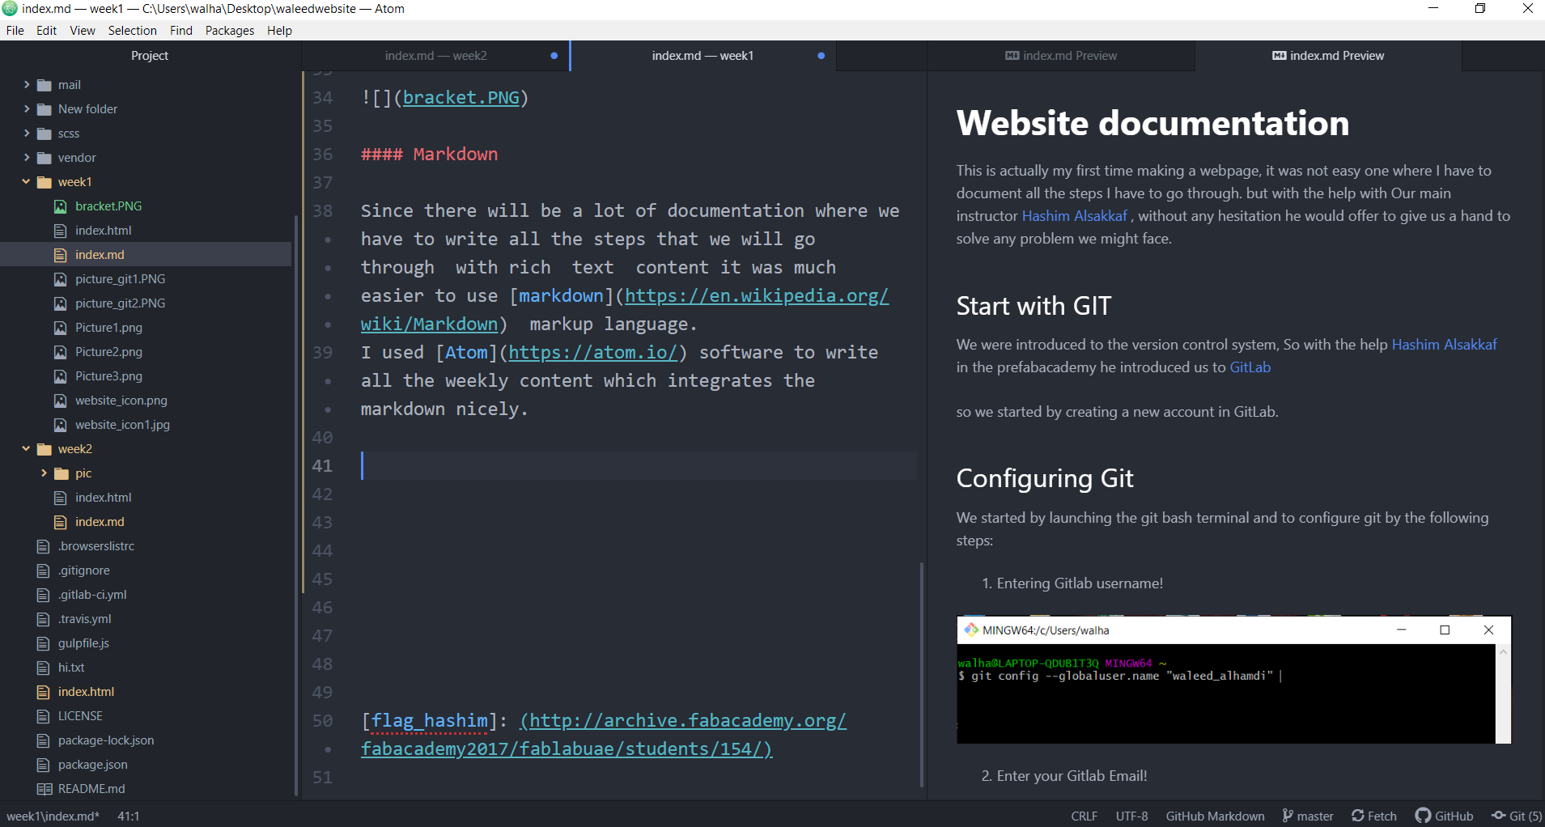The image size is (1545, 827).
Task: Click the hi.txt file icon
Action: (44, 668)
